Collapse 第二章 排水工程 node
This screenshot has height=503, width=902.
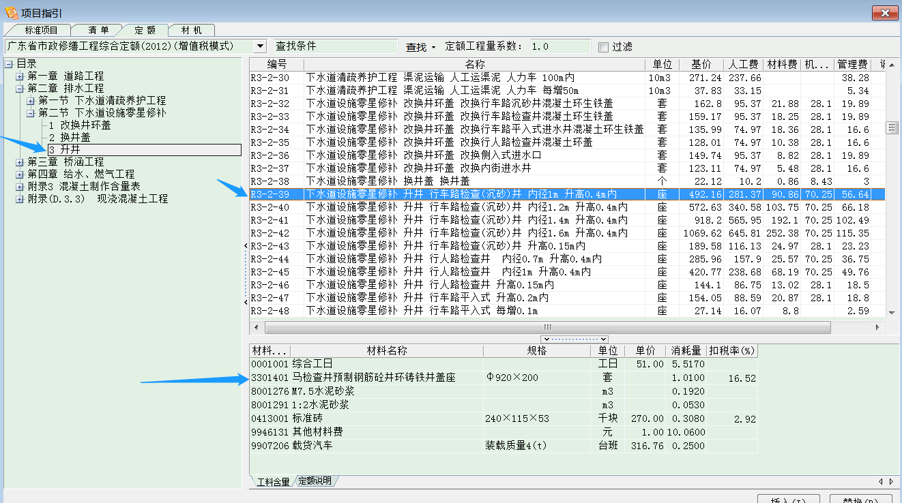[x=20, y=89]
